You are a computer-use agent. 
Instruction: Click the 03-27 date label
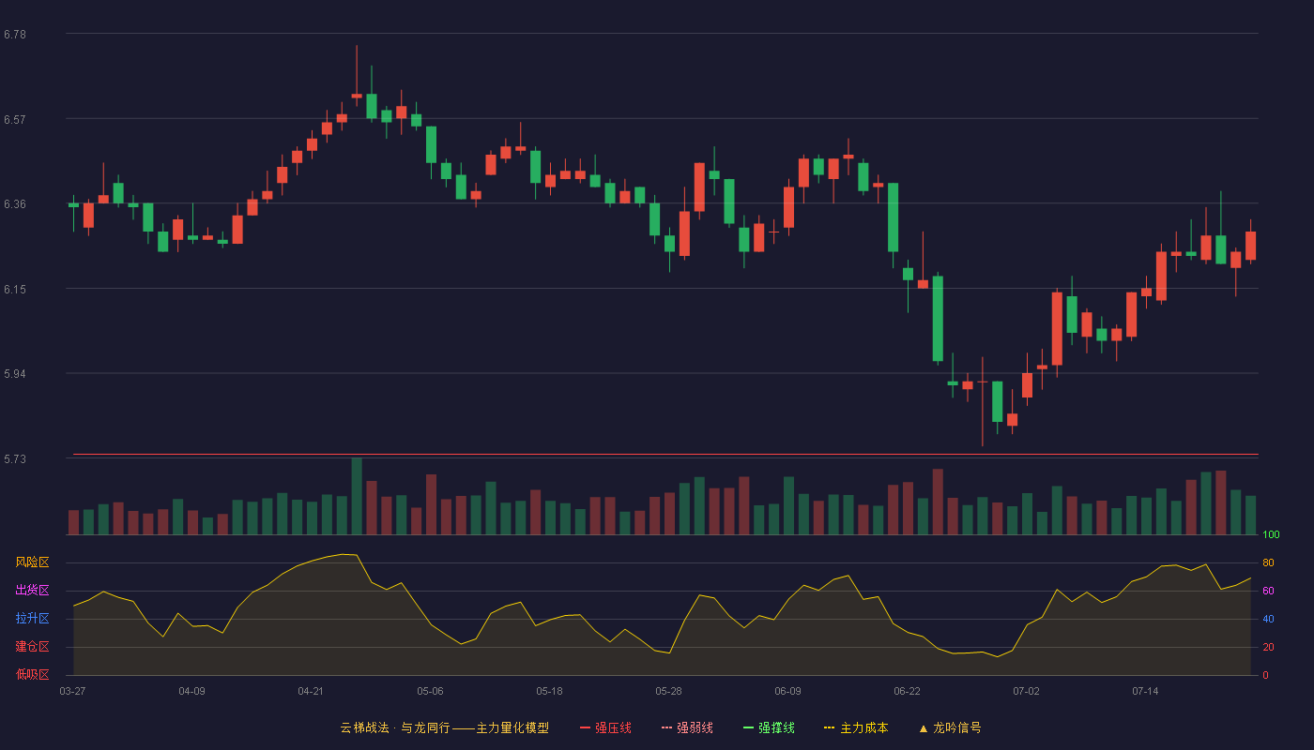(x=72, y=691)
